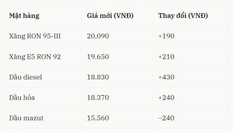Click the –240 change for Dầu mazut

pos(166,118)
